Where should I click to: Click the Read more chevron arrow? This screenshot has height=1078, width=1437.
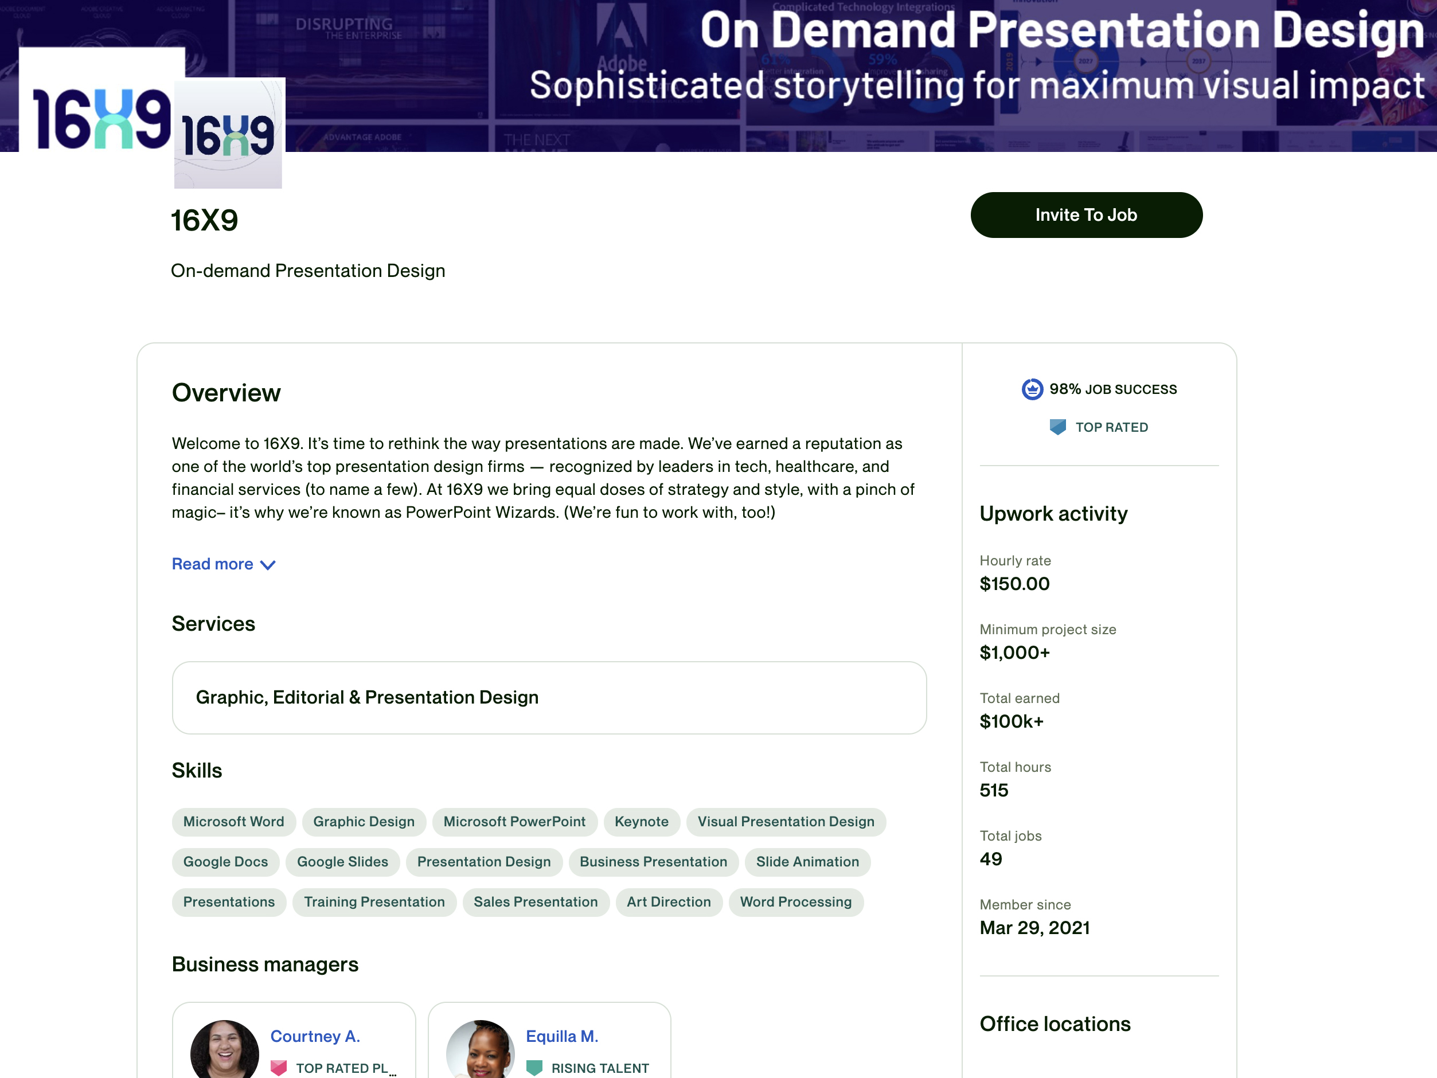click(268, 565)
